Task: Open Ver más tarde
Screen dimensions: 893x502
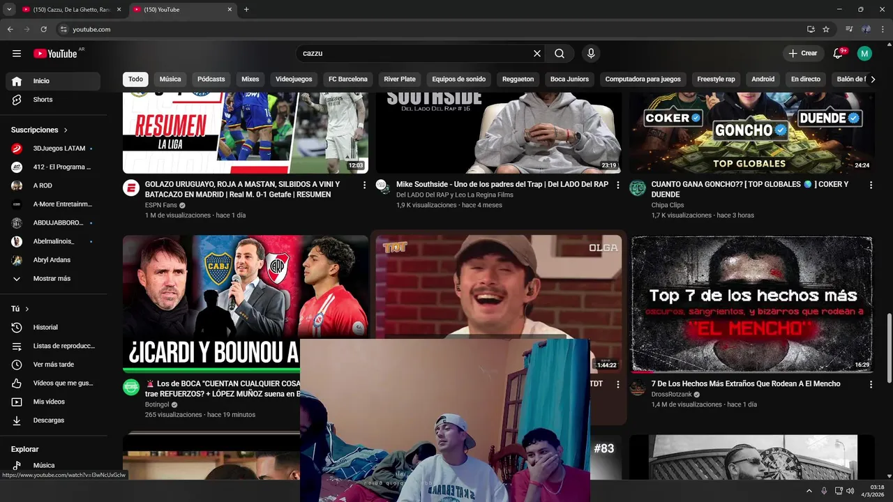Action: point(53,365)
